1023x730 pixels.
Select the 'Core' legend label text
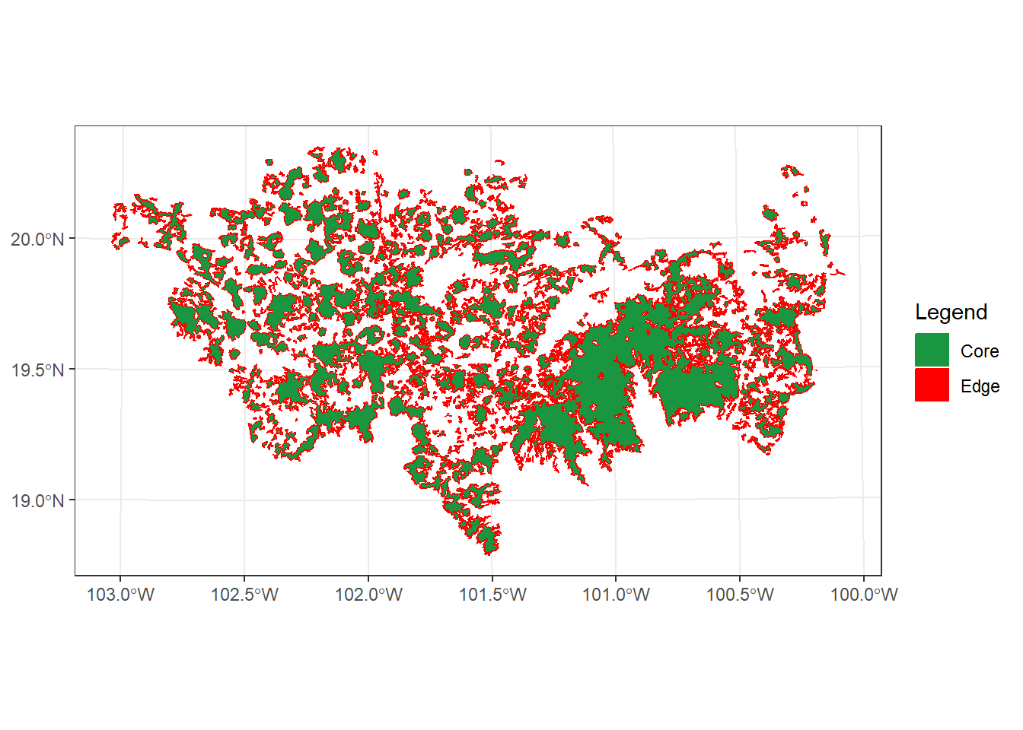pyautogui.click(x=979, y=351)
